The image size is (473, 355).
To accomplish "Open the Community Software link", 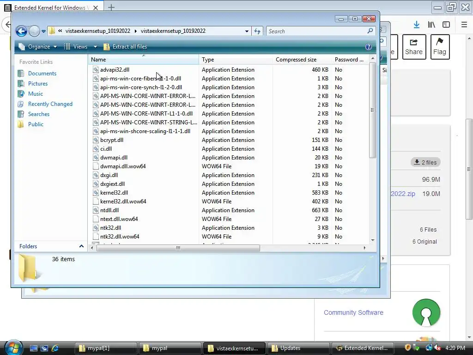I will pyautogui.click(x=353, y=312).
